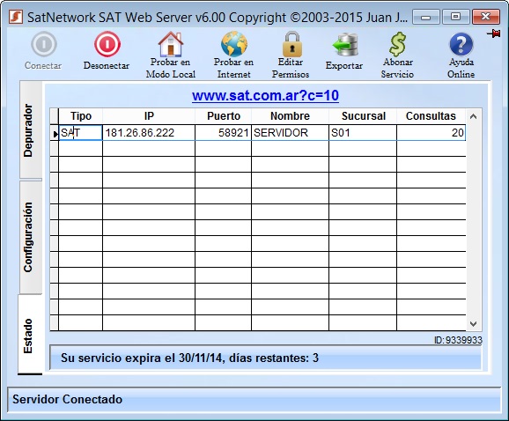
Task: Open Ayuda Online question mark icon
Action: pyautogui.click(x=461, y=44)
